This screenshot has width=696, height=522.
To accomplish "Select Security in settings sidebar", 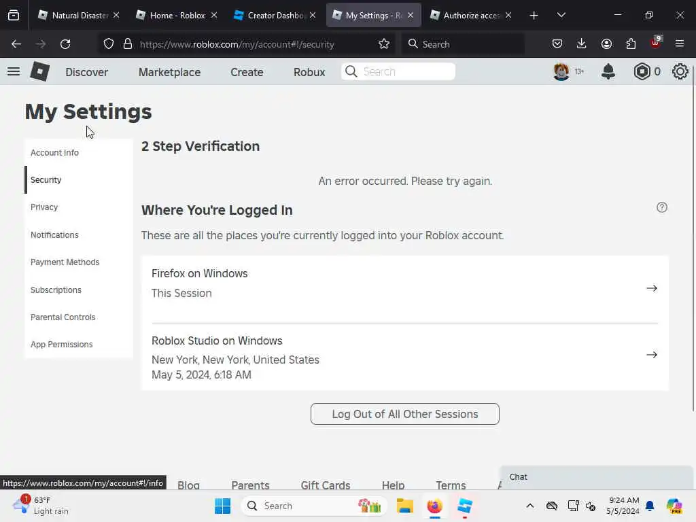I will [x=79, y=179].
